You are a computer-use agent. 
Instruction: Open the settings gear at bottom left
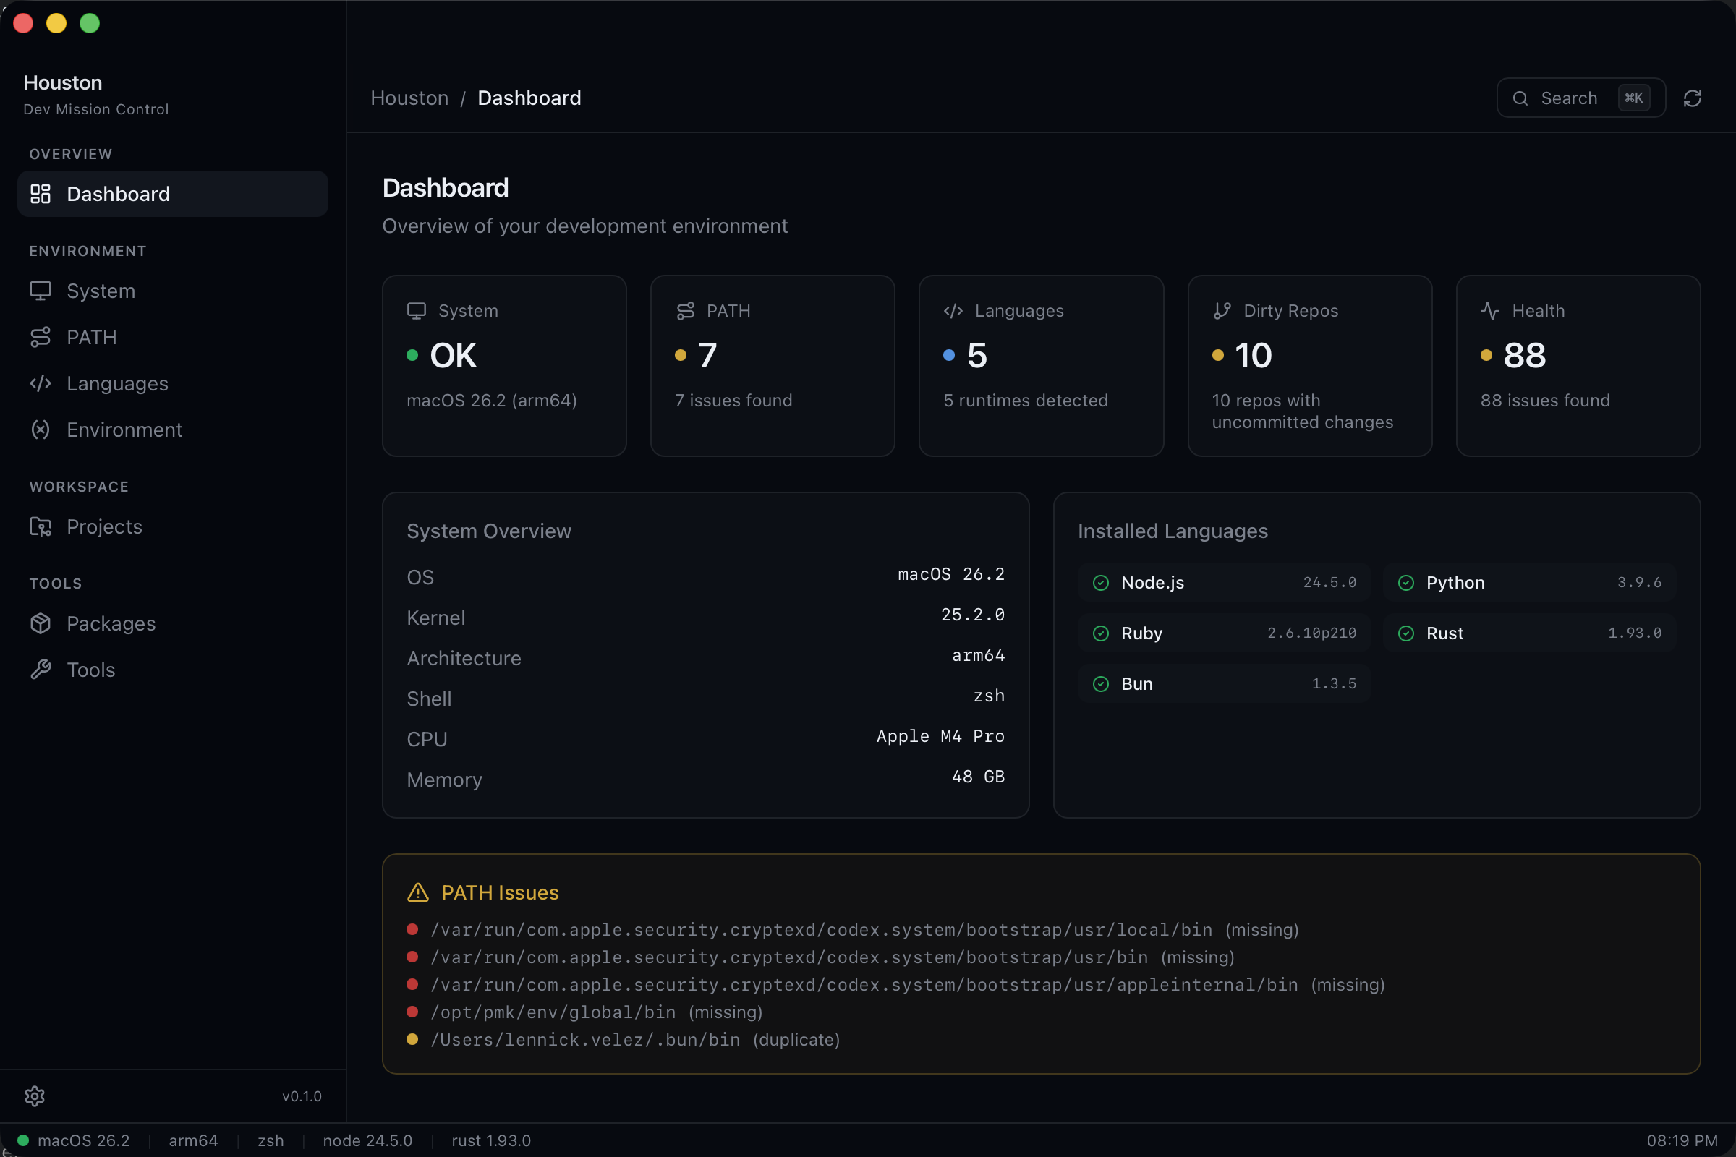coord(35,1096)
